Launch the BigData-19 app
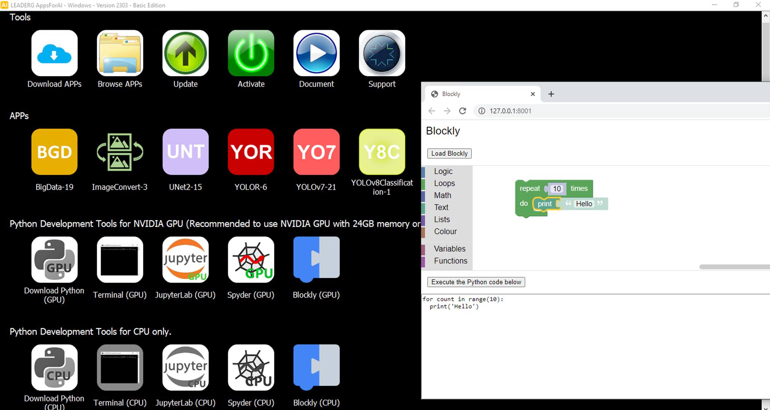The width and height of the screenshot is (770, 410). coord(55,152)
